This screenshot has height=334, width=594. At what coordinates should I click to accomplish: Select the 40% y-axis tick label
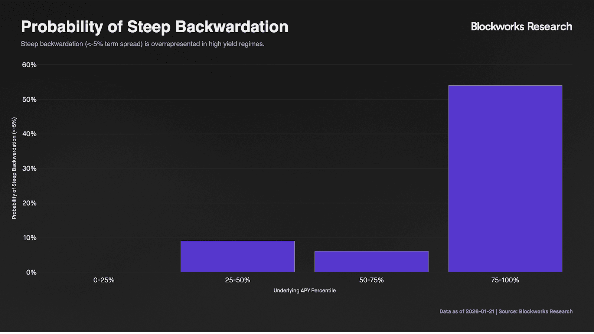click(29, 134)
